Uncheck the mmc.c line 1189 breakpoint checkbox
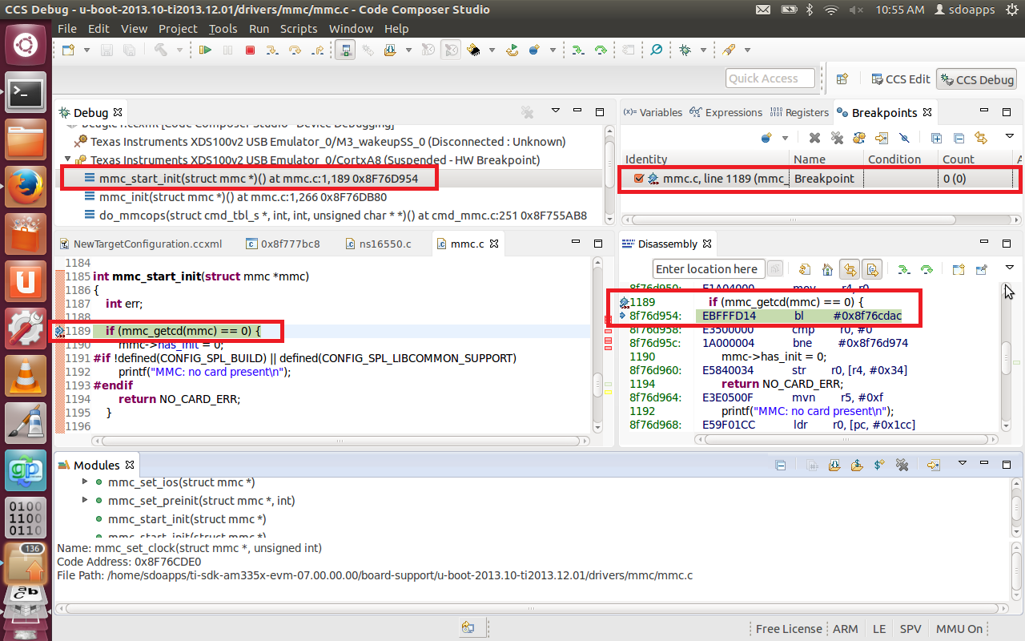Image resolution: width=1025 pixels, height=641 pixels. pyautogui.click(x=638, y=179)
